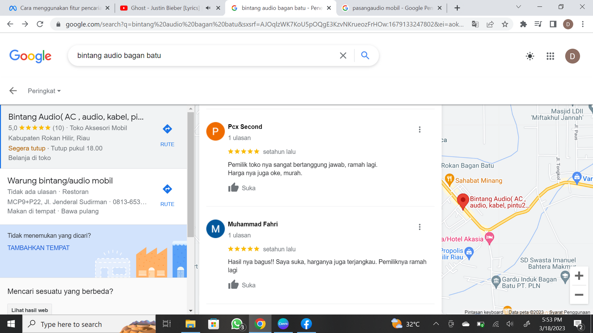Open Muhammad Fahri reviewer profile name

pos(253,224)
